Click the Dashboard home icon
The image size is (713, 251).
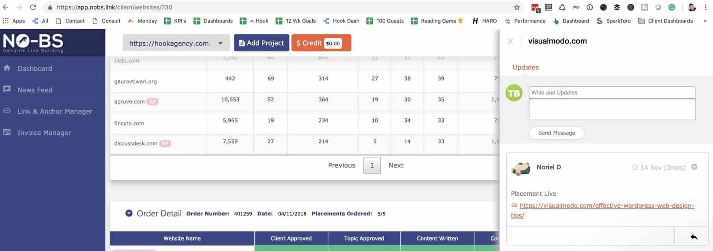[7, 68]
